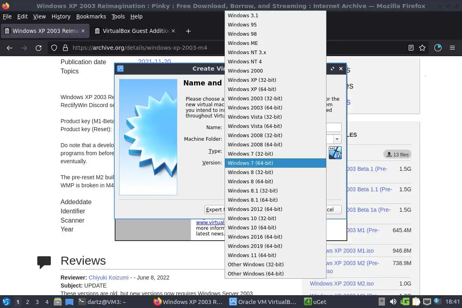Select Windows 2016 (64-bit)
462x308 pixels.
(275, 237)
